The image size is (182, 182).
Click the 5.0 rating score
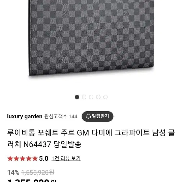(x=43, y=158)
